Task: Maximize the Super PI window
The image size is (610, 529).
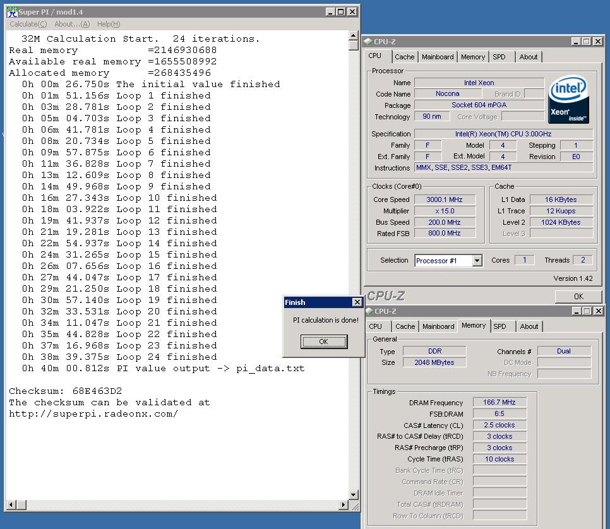Action: pyautogui.click(x=341, y=11)
